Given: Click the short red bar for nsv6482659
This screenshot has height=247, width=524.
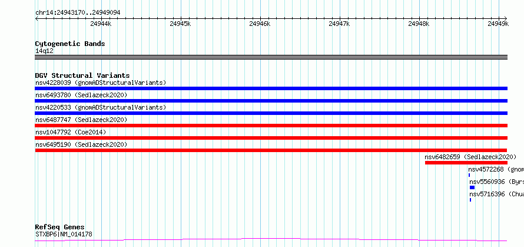Looking at the screenshot, I should [x=466, y=163].
